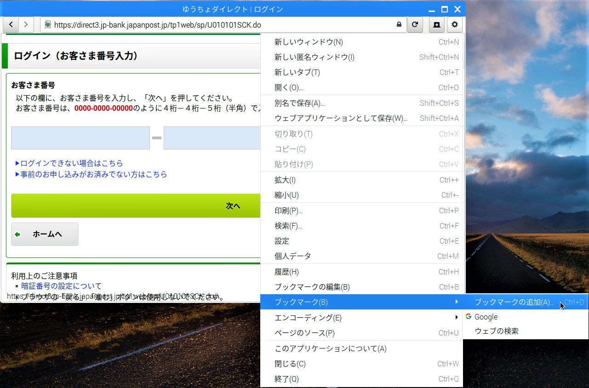Open 暗証番号の設定について link
This screenshot has height=388, width=589.
click(61, 286)
